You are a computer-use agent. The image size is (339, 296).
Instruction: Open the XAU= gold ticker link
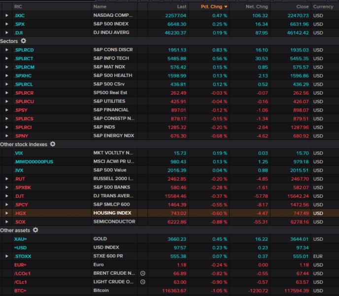20,239
